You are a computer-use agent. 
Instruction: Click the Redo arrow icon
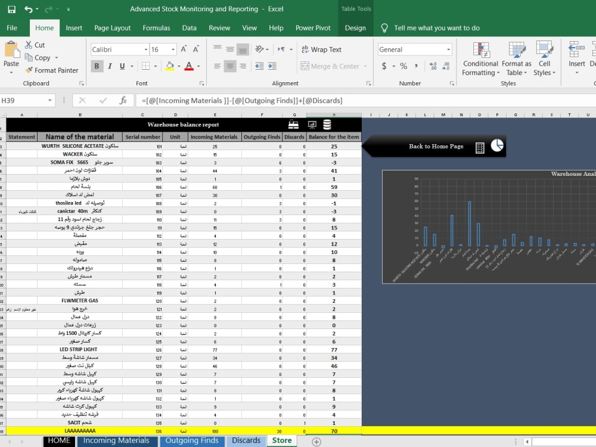pos(49,9)
